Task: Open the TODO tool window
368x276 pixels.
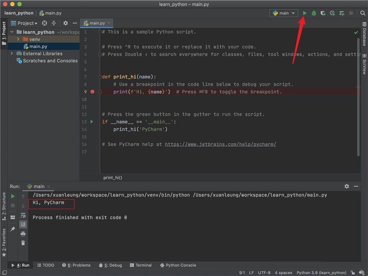Action: [x=46, y=265]
